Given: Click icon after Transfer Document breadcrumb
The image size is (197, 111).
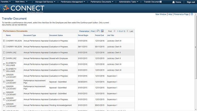Looking at the screenshot, I should coord(161,2).
